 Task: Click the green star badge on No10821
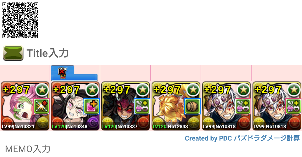click(x=42, y=90)
